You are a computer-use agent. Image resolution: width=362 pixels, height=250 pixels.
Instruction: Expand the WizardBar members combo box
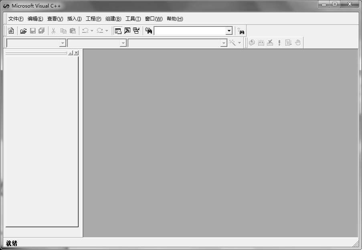coord(223,43)
